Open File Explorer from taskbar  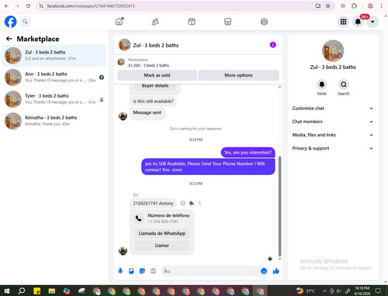(x=52, y=291)
